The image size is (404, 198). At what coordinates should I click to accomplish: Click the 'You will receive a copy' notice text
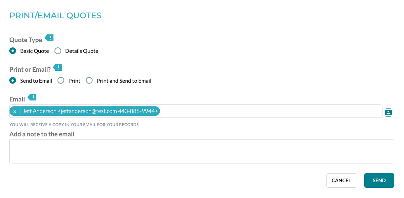point(74,125)
